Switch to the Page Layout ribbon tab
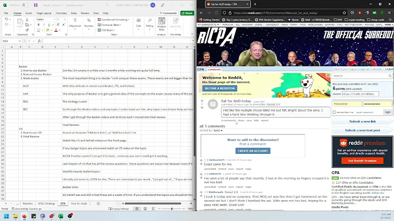The width and height of the screenshot is (394, 221). tap(44, 13)
